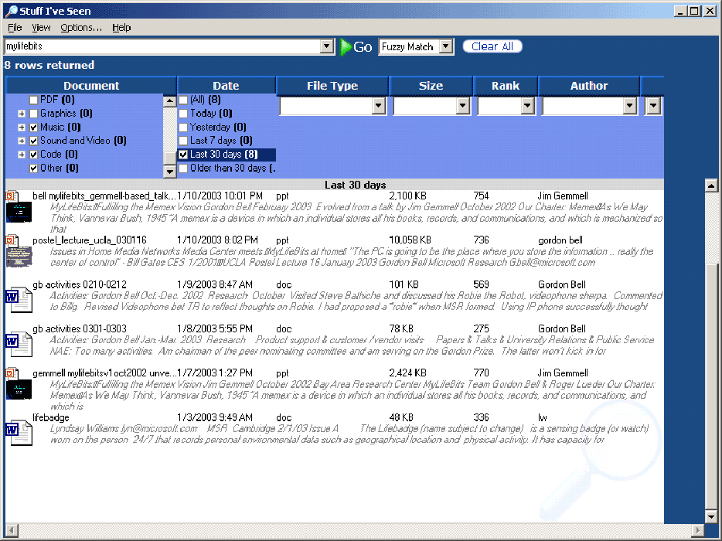Click the postel_lecture_ucla thumbnail icon
Image resolution: width=722 pixels, height=541 pixels.
(18, 253)
